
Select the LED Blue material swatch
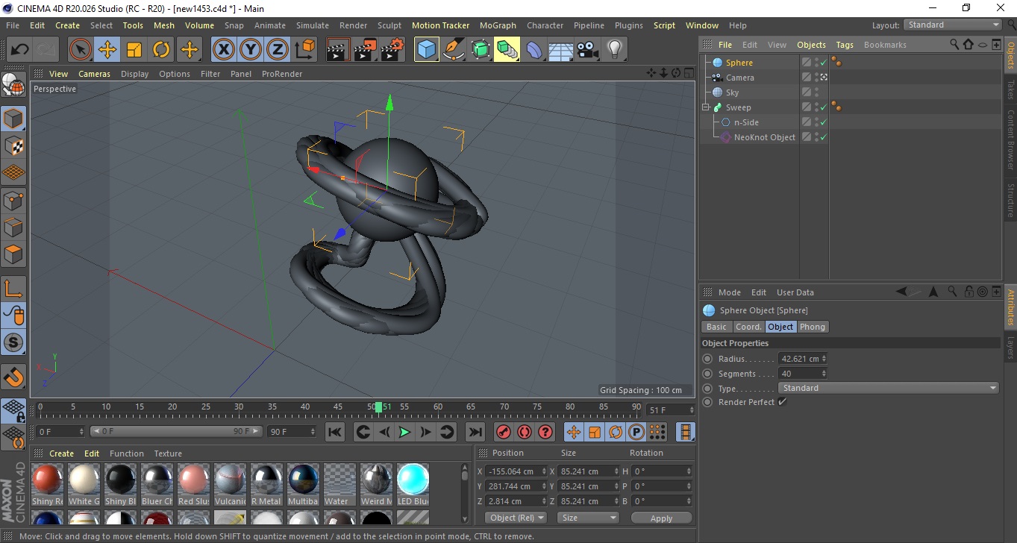pyautogui.click(x=413, y=479)
